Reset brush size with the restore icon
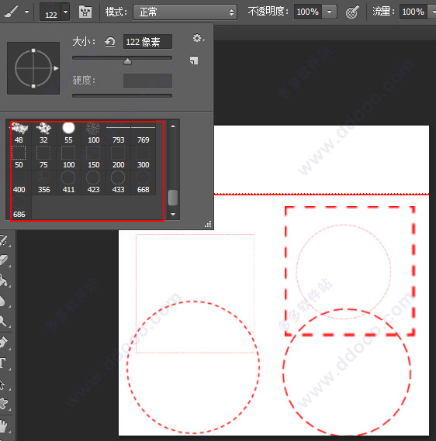The width and height of the screenshot is (436, 441). pyautogui.click(x=110, y=42)
